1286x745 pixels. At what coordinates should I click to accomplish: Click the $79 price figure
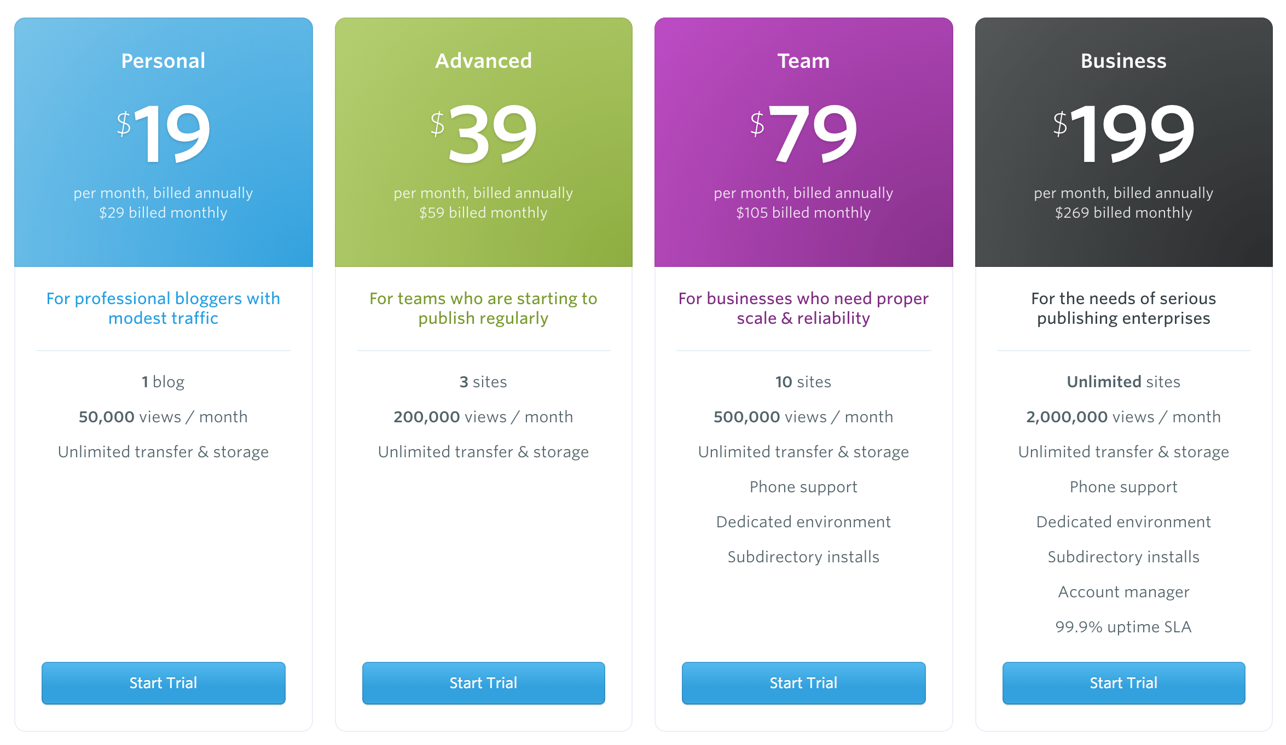pyautogui.click(x=804, y=133)
